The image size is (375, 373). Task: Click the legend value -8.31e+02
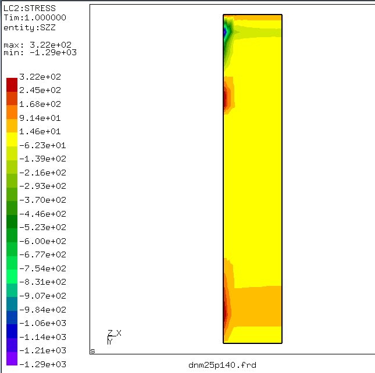pyautogui.click(x=42, y=281)
